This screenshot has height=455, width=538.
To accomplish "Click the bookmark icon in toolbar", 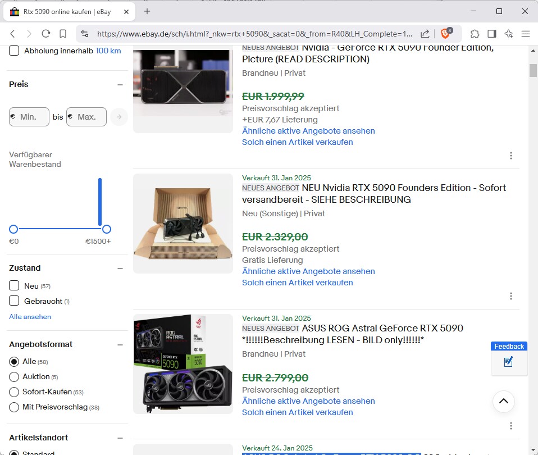I will (x=63, y=34).
